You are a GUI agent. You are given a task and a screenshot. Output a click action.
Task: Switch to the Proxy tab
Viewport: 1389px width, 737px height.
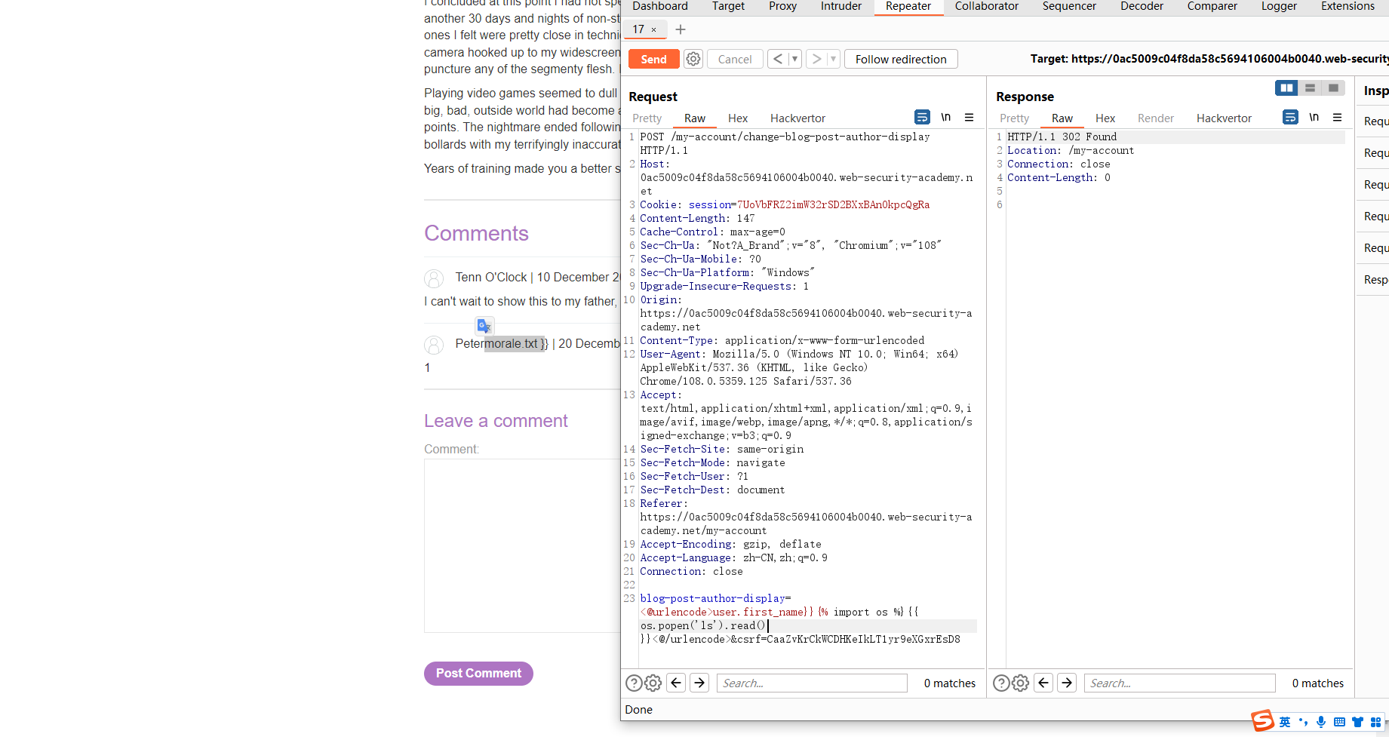click(x=782, y=6)
